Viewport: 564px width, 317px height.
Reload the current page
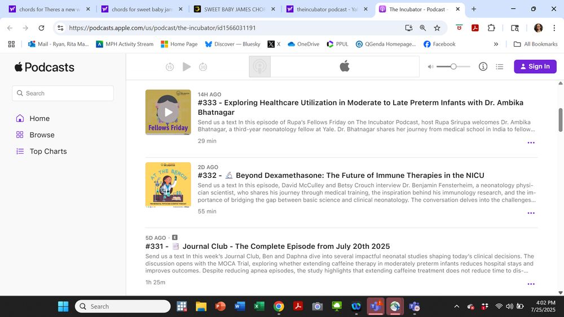pyautogui.click(x=41, y=28)
